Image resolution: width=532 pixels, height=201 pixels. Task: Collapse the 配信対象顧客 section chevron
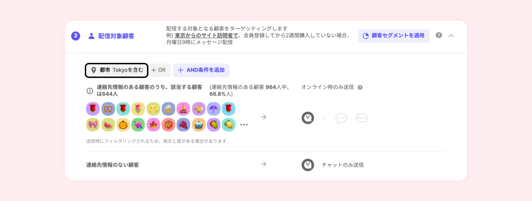coord(451,36)
